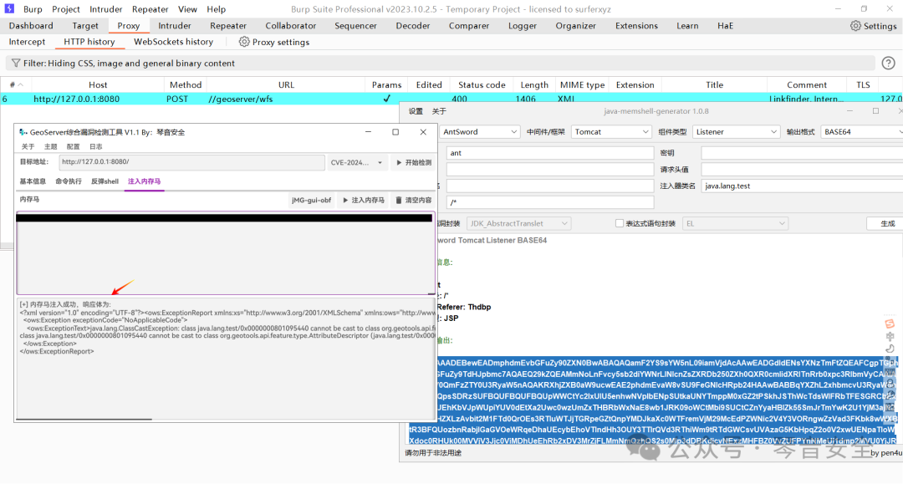Viewport: 903px width, 484px height.
Task: Click the Burp Suite logo icon
Action: (9, 8)
